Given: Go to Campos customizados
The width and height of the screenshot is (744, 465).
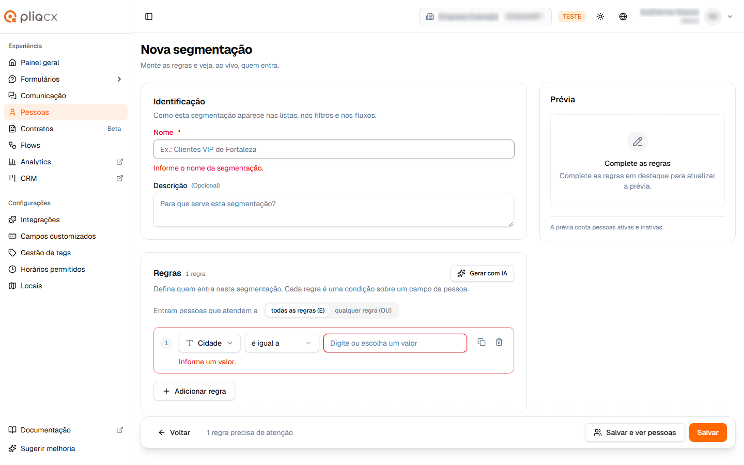Looking at the screenshot, I should pos(66,236).
